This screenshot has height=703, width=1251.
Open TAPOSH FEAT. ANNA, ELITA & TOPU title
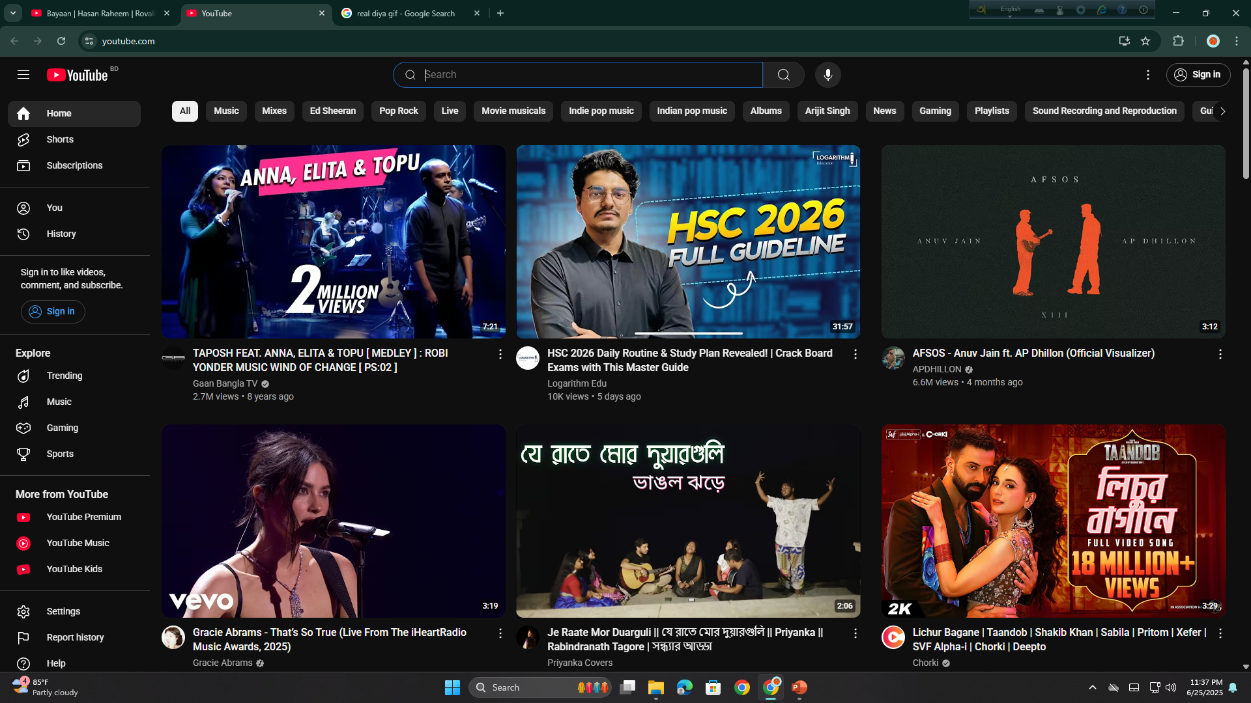(321, 360)
